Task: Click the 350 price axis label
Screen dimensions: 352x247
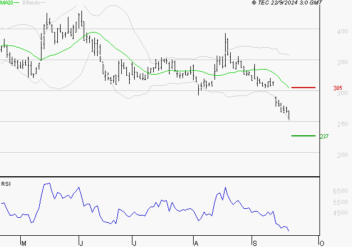Action: coord(342,62)
